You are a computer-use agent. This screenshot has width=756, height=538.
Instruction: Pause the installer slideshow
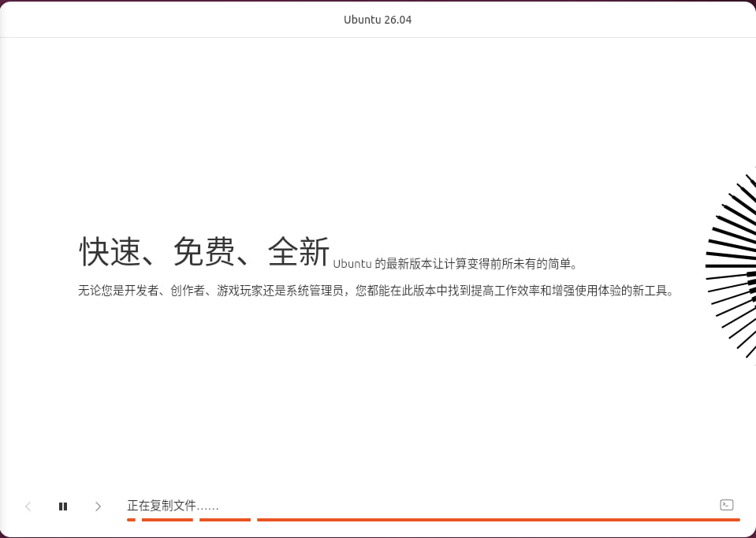pos(63,506)
